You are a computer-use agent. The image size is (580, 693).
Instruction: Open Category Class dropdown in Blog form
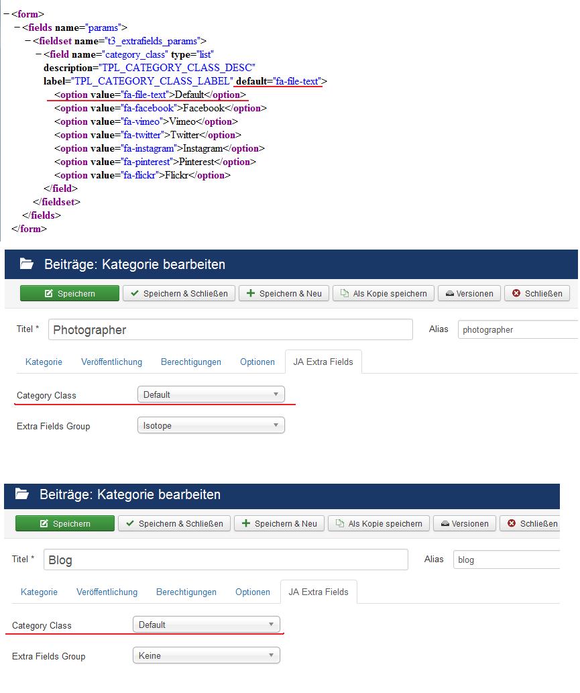coord(206,625)
